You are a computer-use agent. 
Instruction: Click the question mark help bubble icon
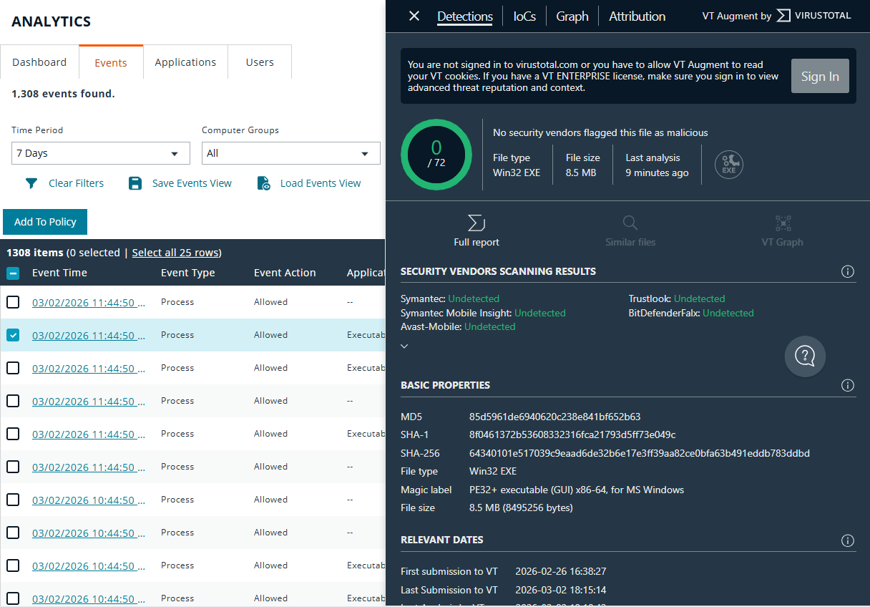coord(805,356)
